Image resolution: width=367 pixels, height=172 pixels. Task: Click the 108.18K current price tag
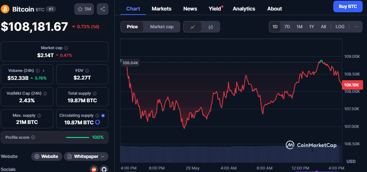[x=352, y=85]
